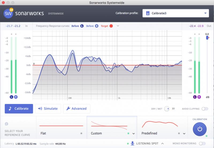
Task: Click the Dry/Wet value 77
Action: [x=173, y=109]
